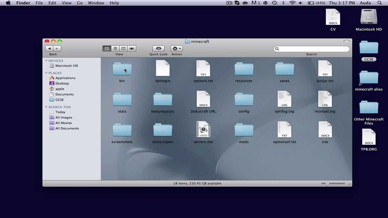
Task: Switch to list view
Action: tap(115, 48)
